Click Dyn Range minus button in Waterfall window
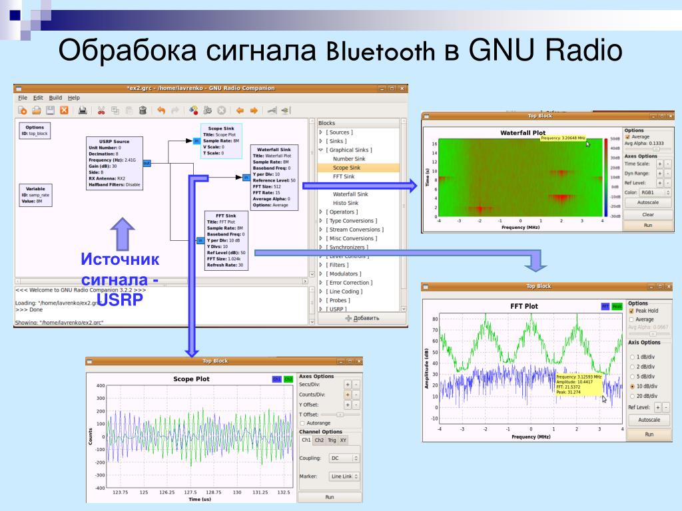The image size is (682, 511). [x=667, y=174]
